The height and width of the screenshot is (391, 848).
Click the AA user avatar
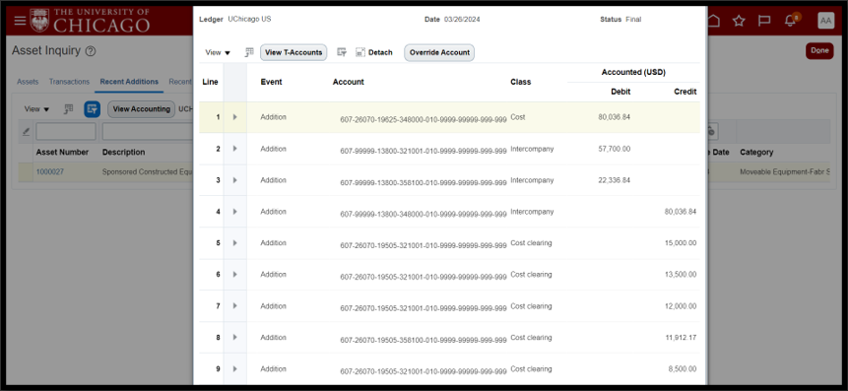click(x=825, y=21)
